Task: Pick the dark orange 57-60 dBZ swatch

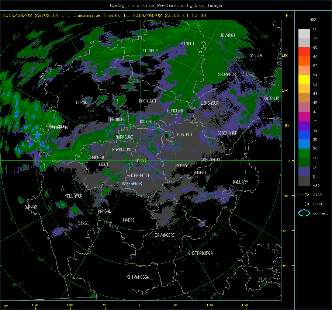Action: [304, 61]
